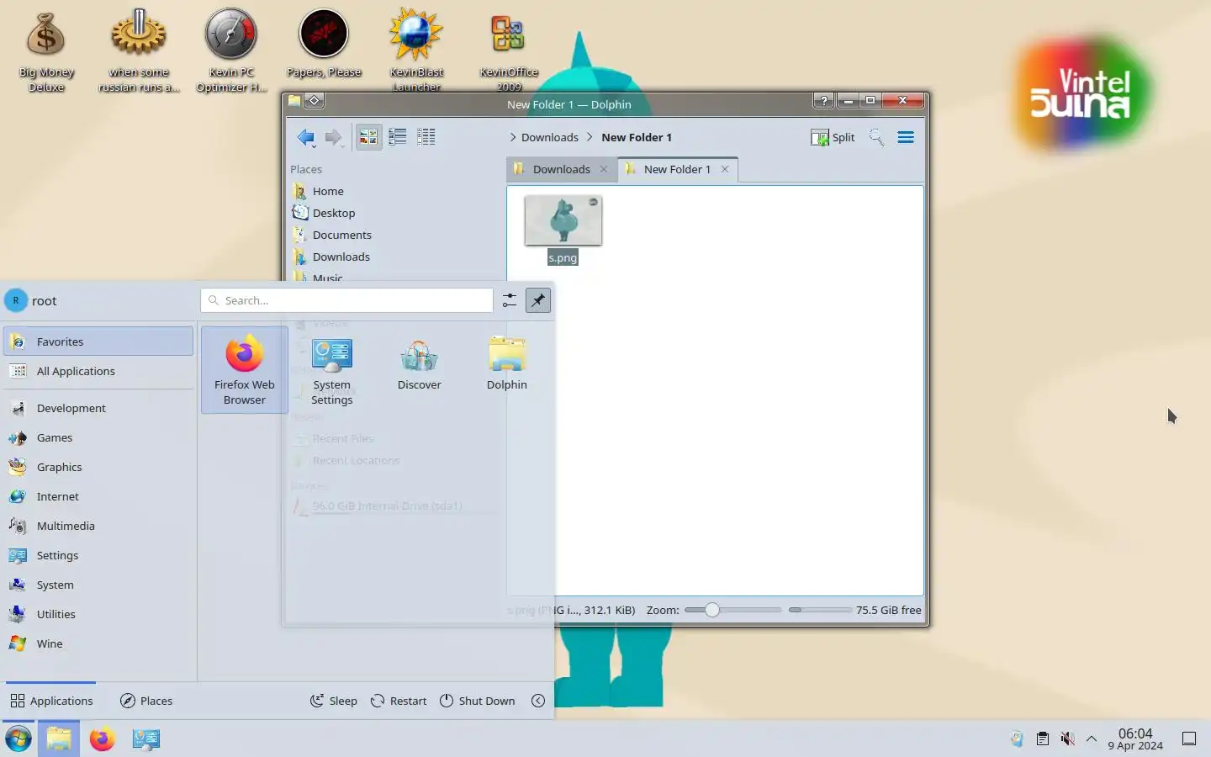
Task: Expand hidden system tray icons arrow
Action: point(1092,738)
